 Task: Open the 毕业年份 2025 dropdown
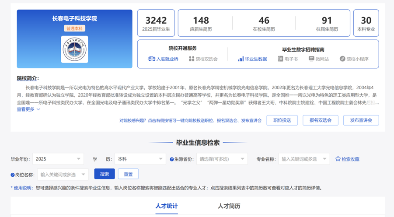point(58,159)
